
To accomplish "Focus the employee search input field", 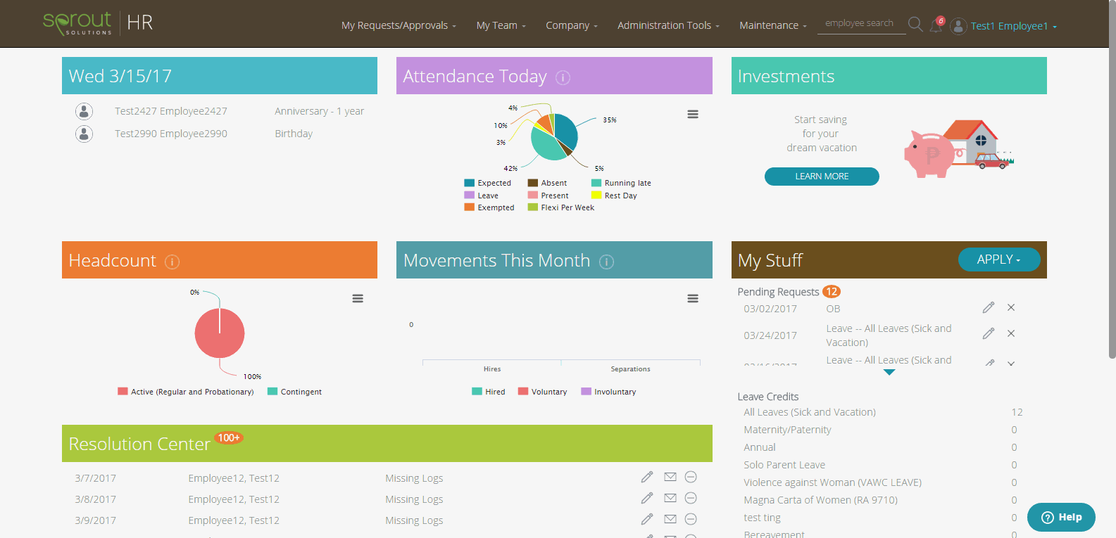I will point(861,23).
